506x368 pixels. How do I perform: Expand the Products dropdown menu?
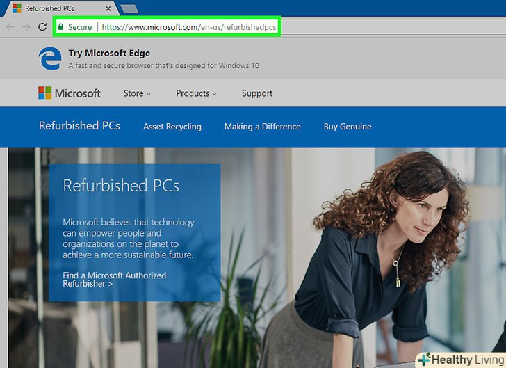(196, 93)
